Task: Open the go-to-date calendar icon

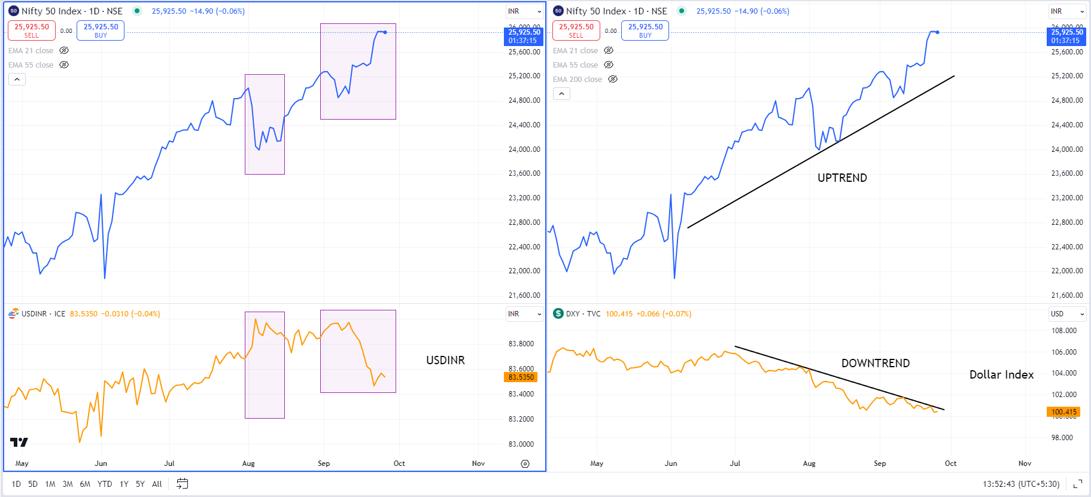Action: click(183, 483)
